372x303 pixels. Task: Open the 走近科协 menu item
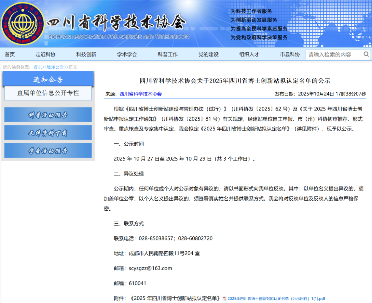pyautogui.click(x=46, y=55)
